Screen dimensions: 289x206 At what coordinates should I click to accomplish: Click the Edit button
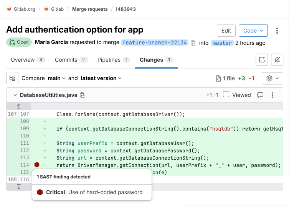tap(226, 31)
